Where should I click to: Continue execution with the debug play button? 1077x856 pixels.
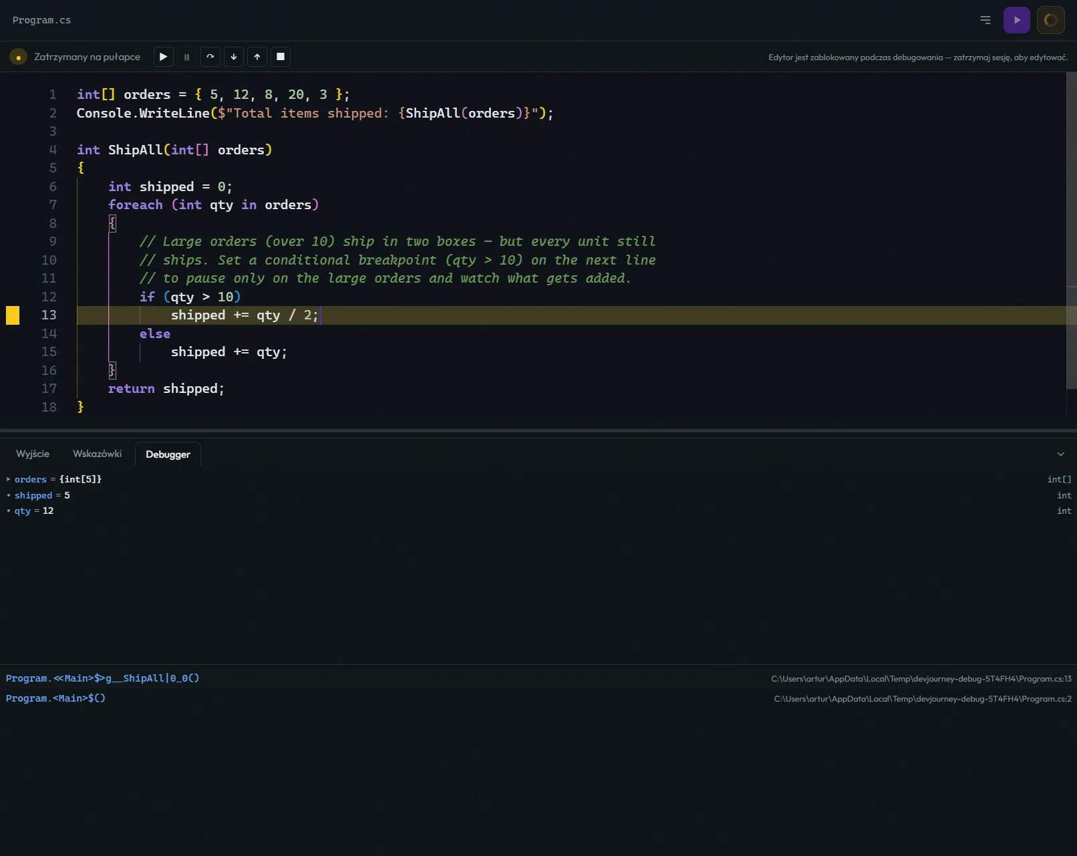[x=163, y=57]
